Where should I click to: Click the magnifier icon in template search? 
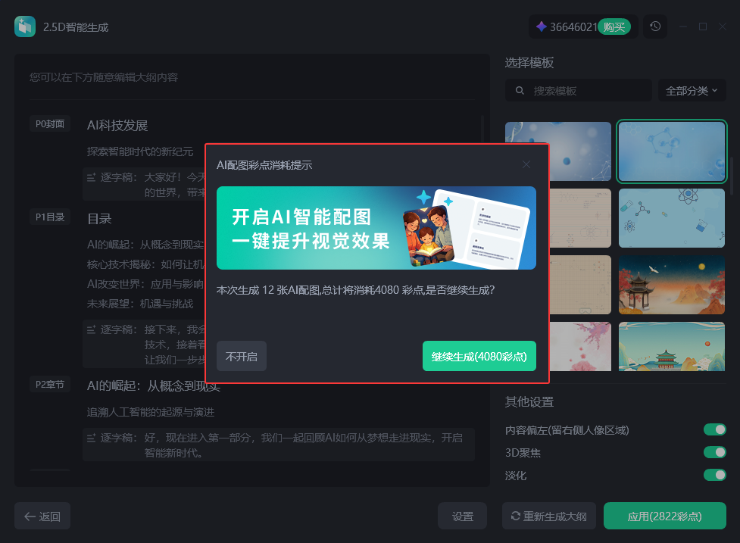point(520,91)
